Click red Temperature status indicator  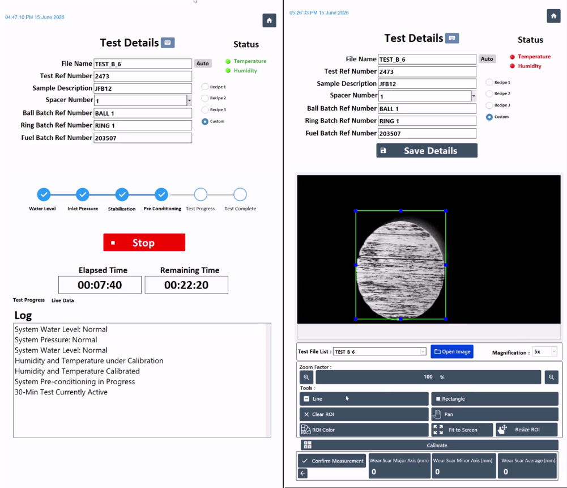[x=512, y=57]
